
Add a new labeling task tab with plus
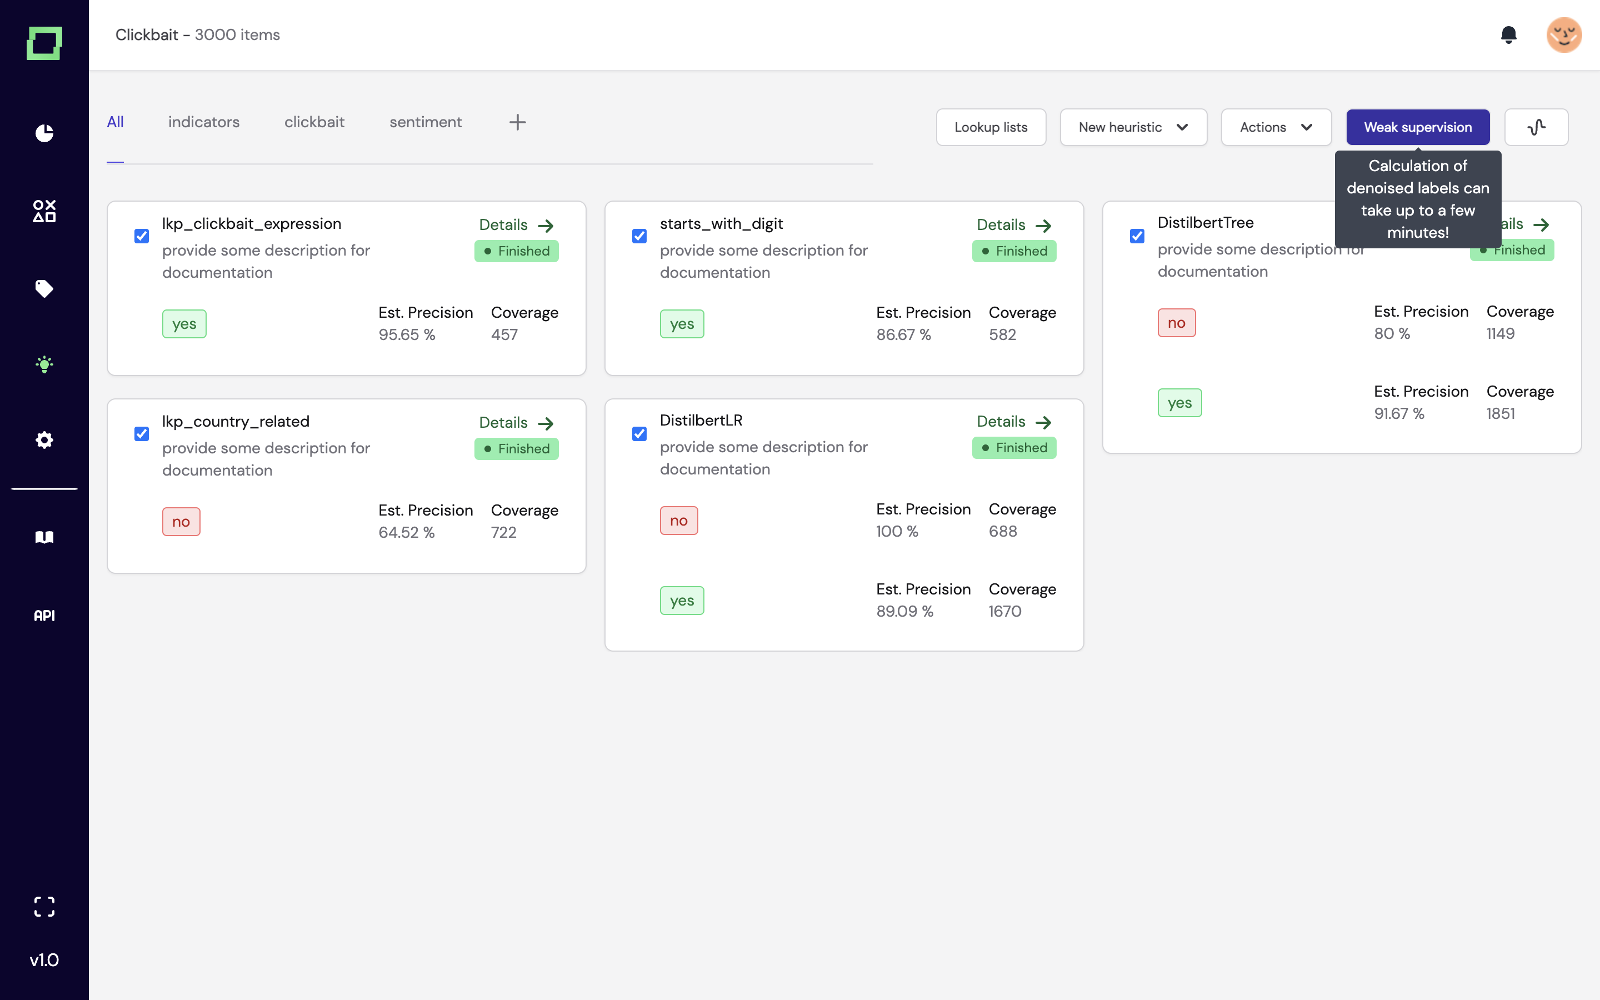pos(518,122)
